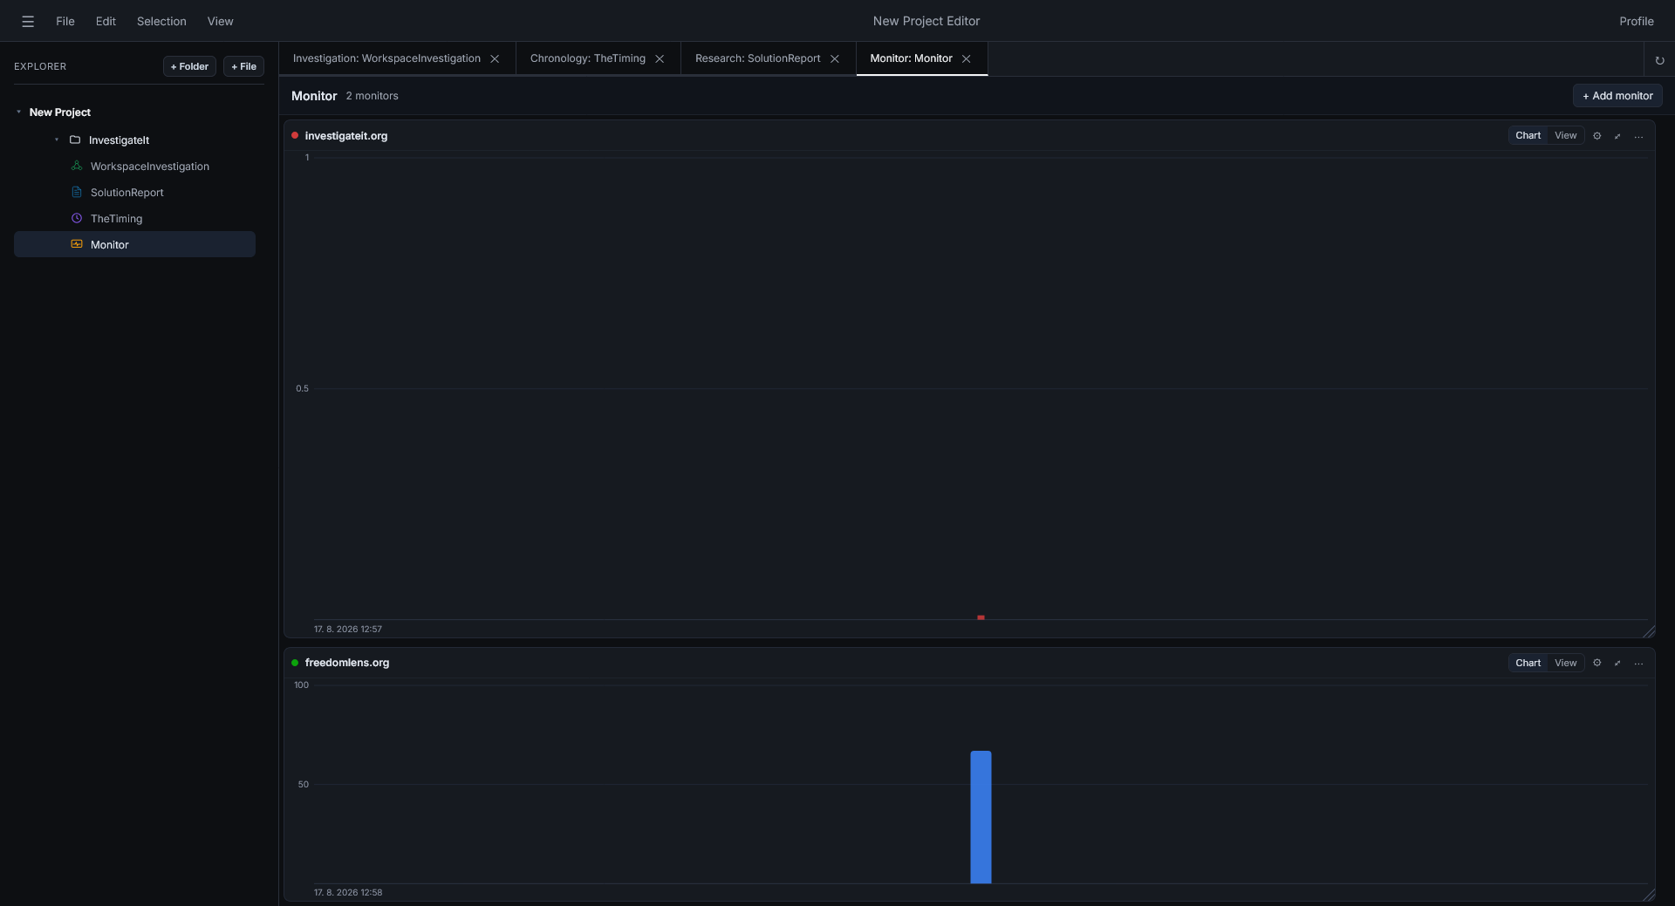Collapse the InvestigateIt folder arrow
1675x906 pixels.
tap(57, 140)
